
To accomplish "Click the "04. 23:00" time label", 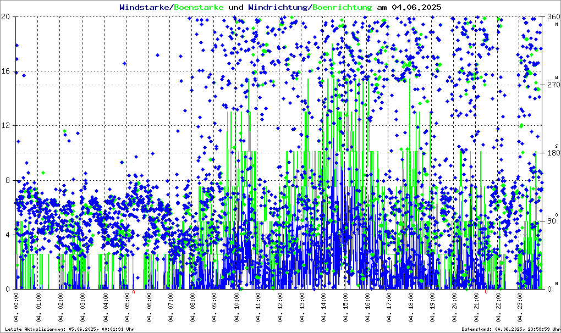I will (x=520, y=308).
